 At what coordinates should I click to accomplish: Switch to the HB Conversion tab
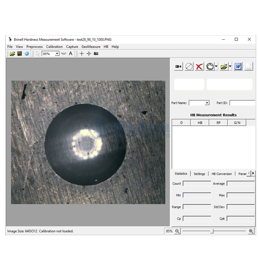coord(222,174)
